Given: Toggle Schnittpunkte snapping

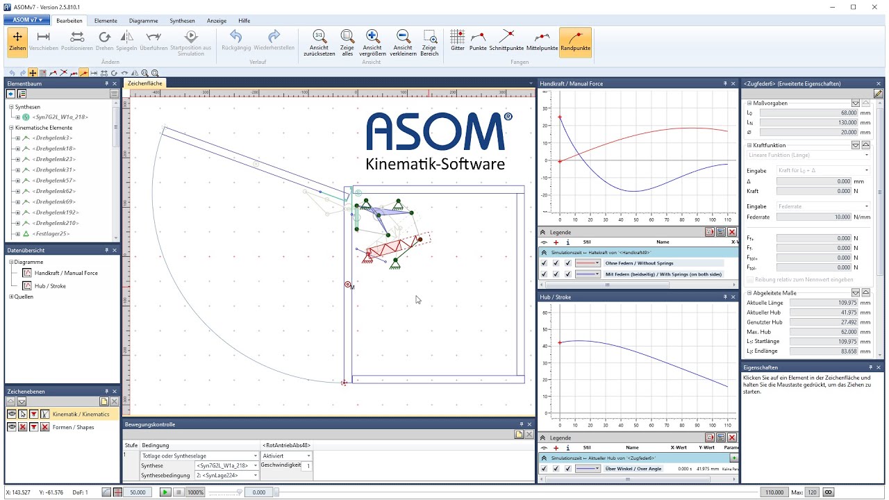Looking at the screenshot, I should pyautogui.click(x=506, y=41).
